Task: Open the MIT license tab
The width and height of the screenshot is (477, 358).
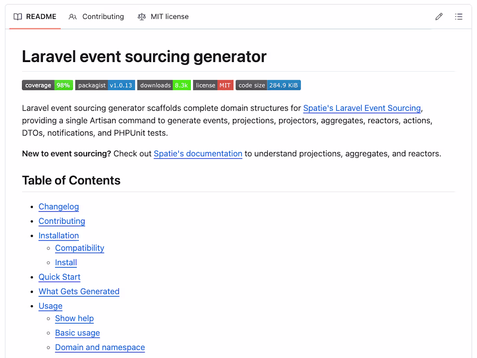Action: click(x=169, y=16)
